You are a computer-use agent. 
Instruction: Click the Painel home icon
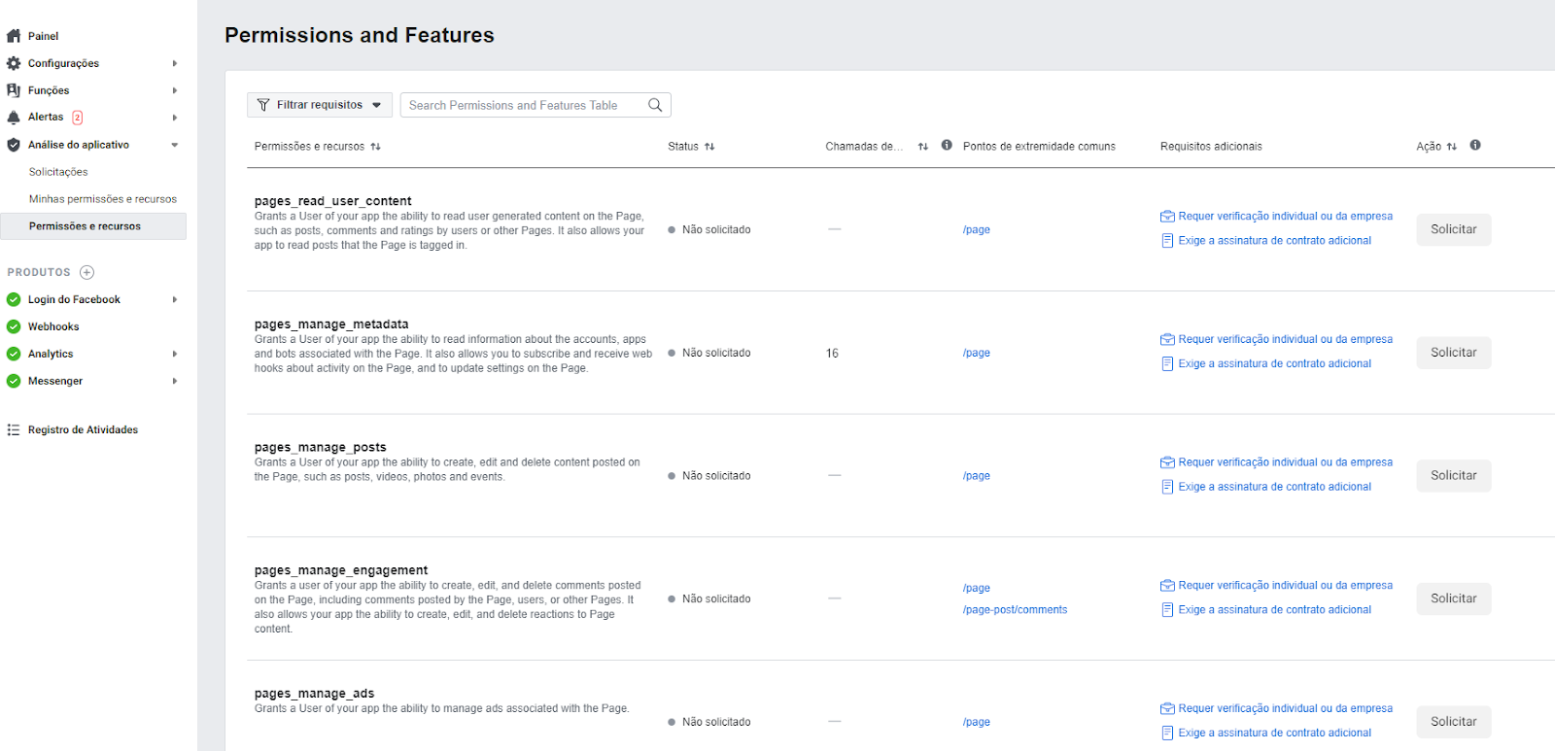[14, 36]
